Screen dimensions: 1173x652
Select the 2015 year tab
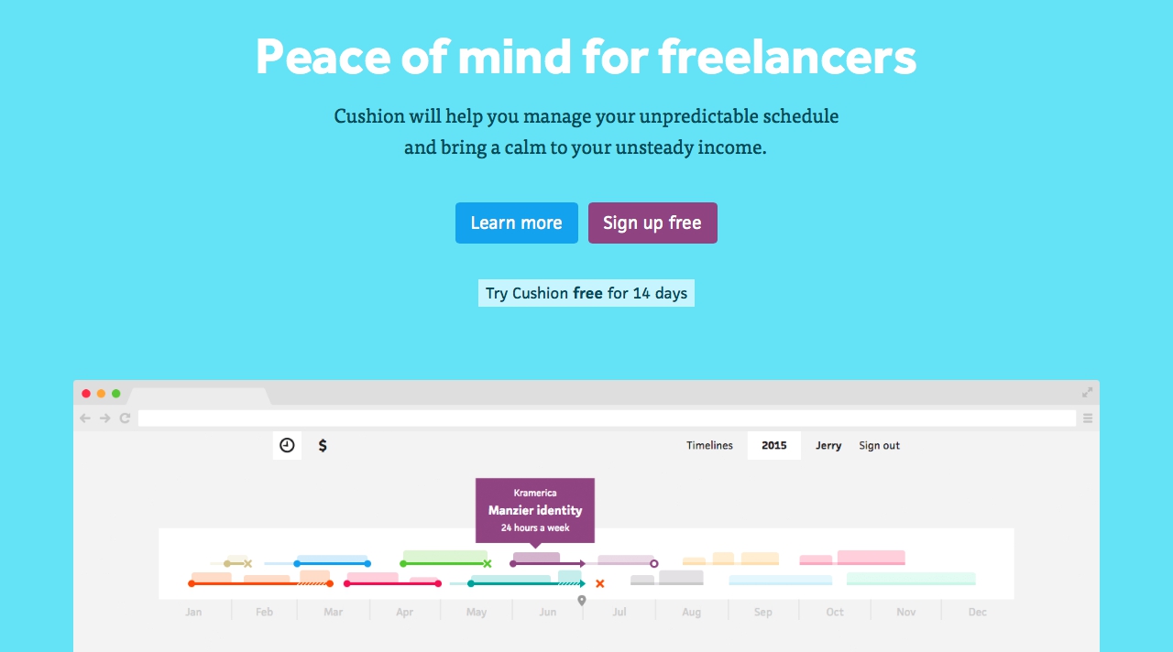773,445
